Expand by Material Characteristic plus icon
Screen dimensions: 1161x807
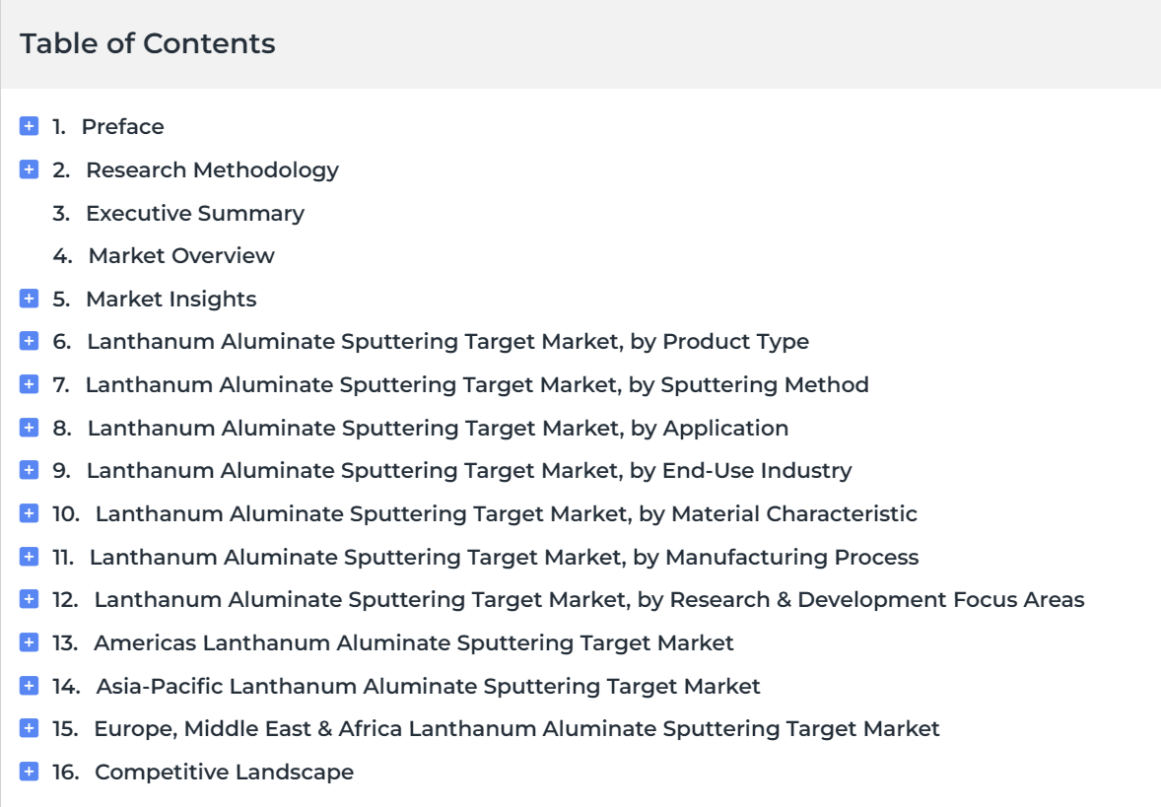point(29,513)
